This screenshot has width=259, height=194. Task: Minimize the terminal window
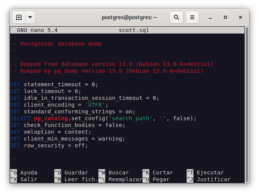(x=210, y=17)
